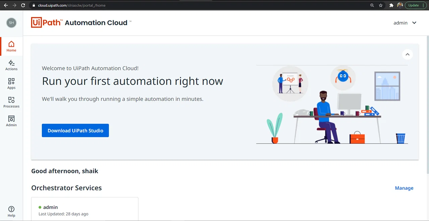Refresh the page with the reload icon
Image resolution: width=429 pixels, height=221 pixels.
23,5
